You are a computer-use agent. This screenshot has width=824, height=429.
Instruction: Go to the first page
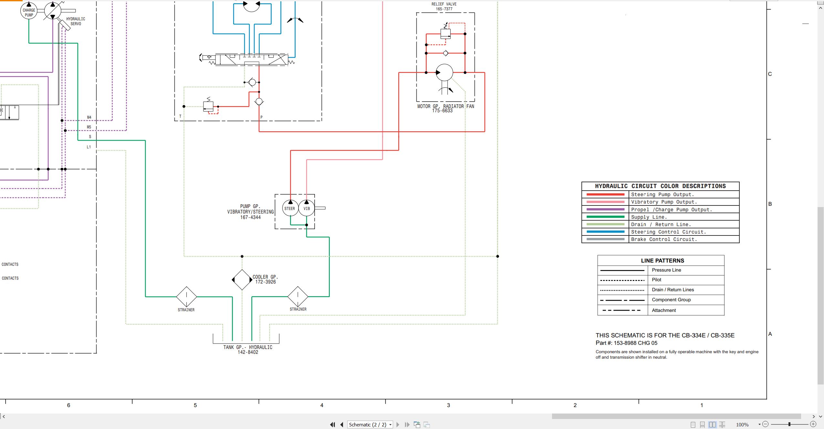click(332, 424)
